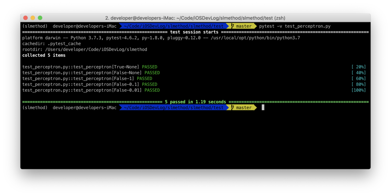Screen dimensions: 391x196
Task: Click 'developer@developers-iMac' in the bottom prompt
Action: (85, 107)
